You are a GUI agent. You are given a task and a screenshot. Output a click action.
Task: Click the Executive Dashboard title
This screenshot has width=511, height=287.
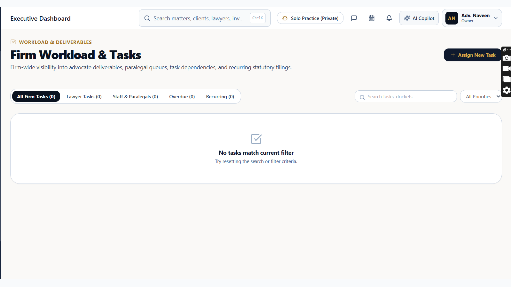40,18
